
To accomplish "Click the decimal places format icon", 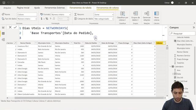I will tap(54, 19).
